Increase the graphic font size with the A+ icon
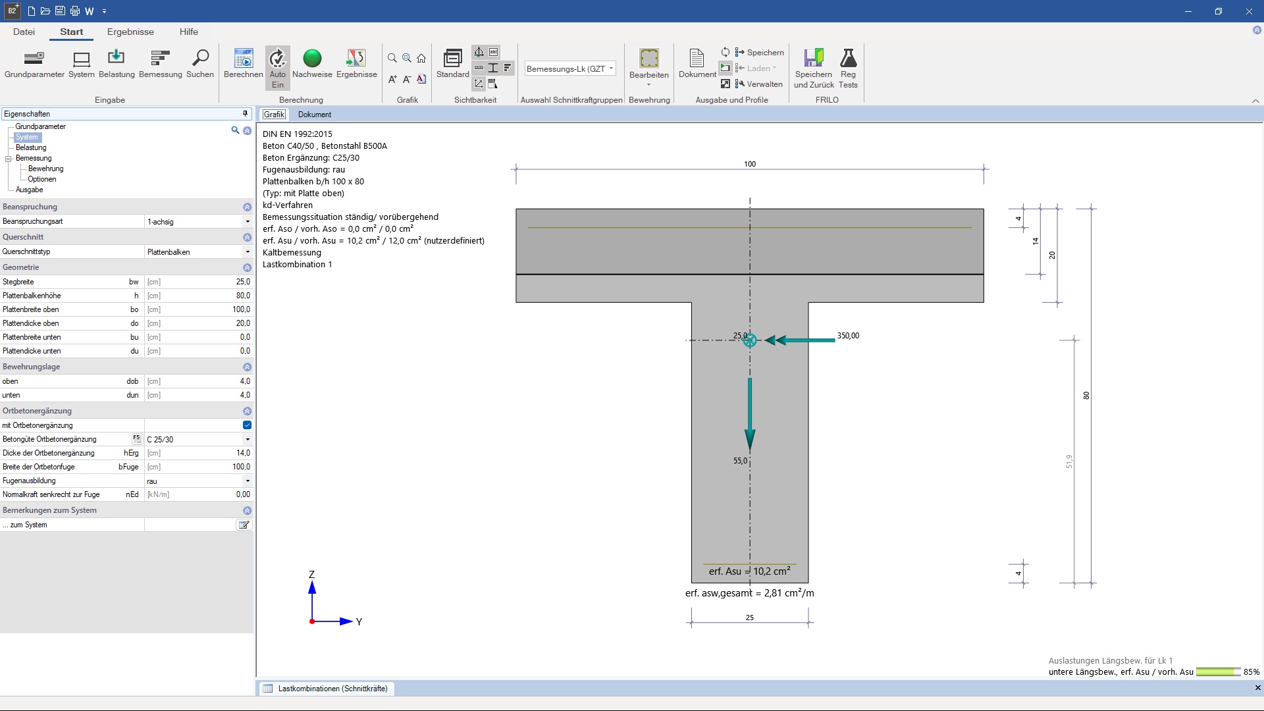 [392, 80]
